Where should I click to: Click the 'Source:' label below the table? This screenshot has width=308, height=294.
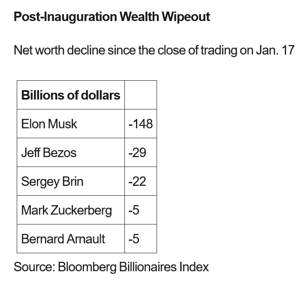(34, 267)
